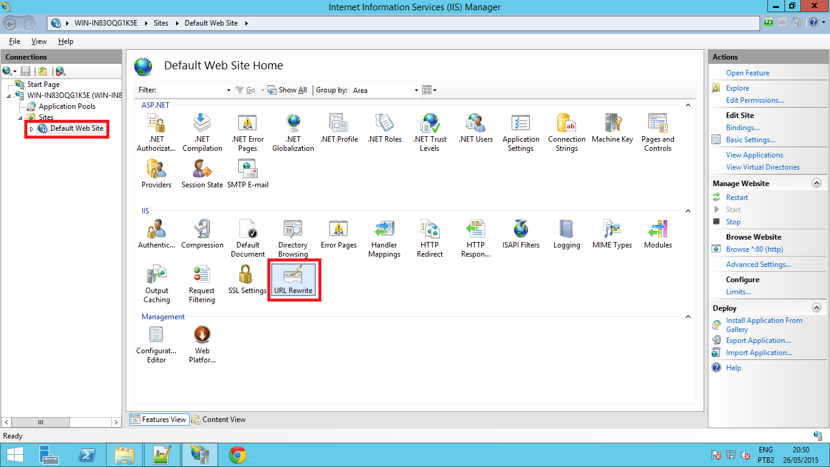Open Default Document feature
The width and height of the screenshot is (830, 467).
click(x=247, y=238)
